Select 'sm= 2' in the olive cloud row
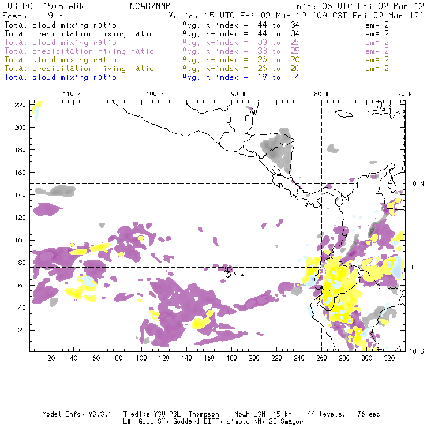Viewport: 427px width, 427px height. tap(377, 59)
